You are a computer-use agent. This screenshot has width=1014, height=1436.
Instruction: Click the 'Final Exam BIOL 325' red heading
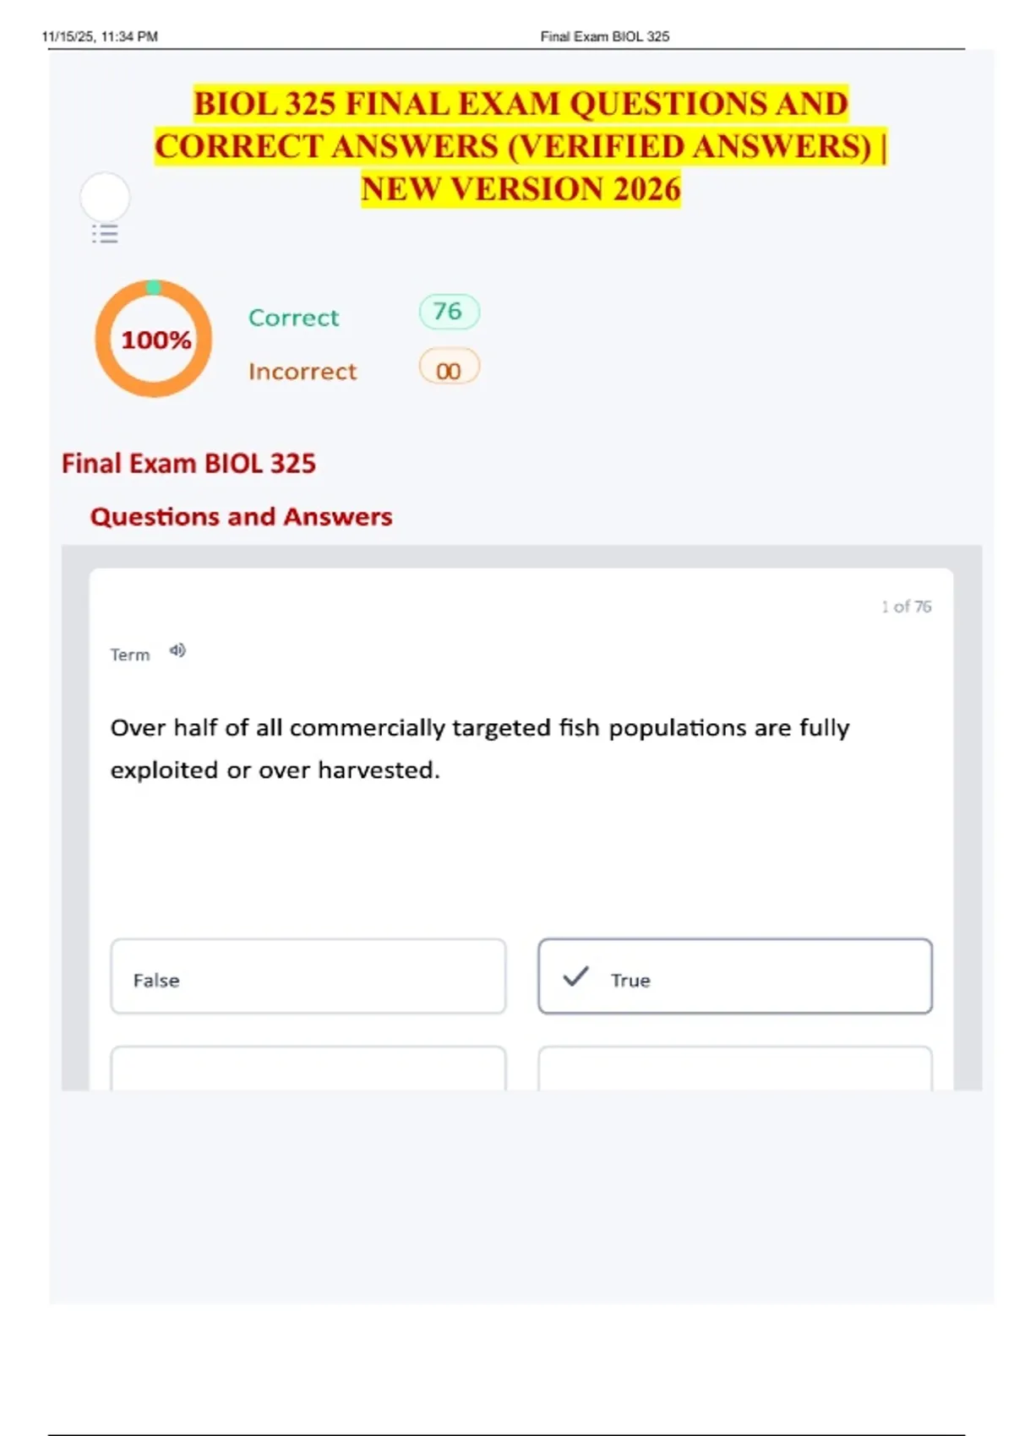(x=188, y=463)
